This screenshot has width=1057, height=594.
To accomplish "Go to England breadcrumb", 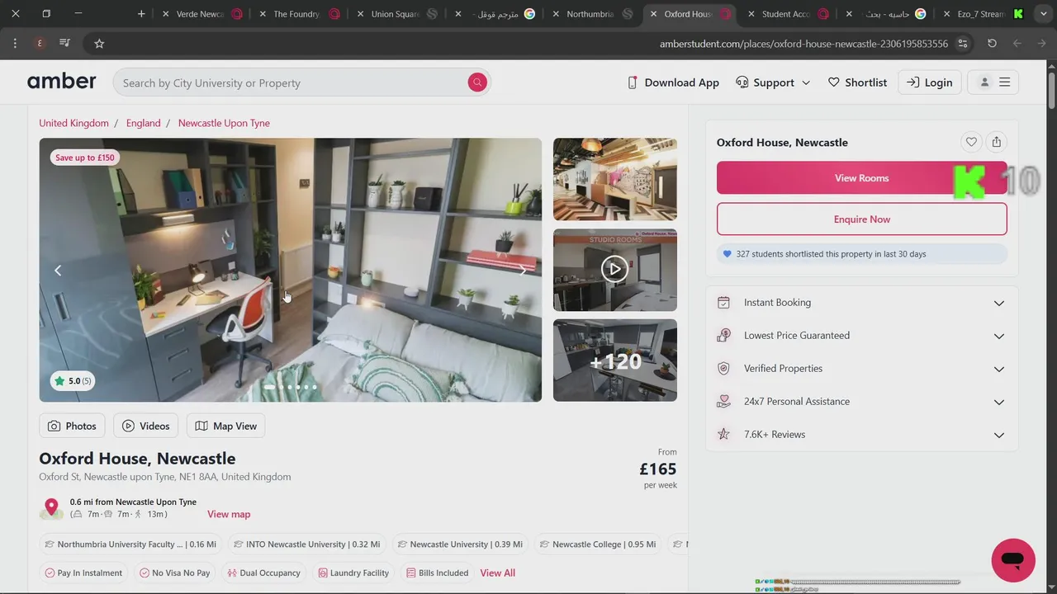I will [143, 123].
